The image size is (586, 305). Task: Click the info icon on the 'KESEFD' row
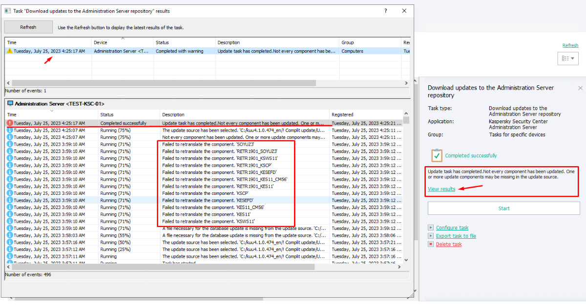tap(10, 200)
